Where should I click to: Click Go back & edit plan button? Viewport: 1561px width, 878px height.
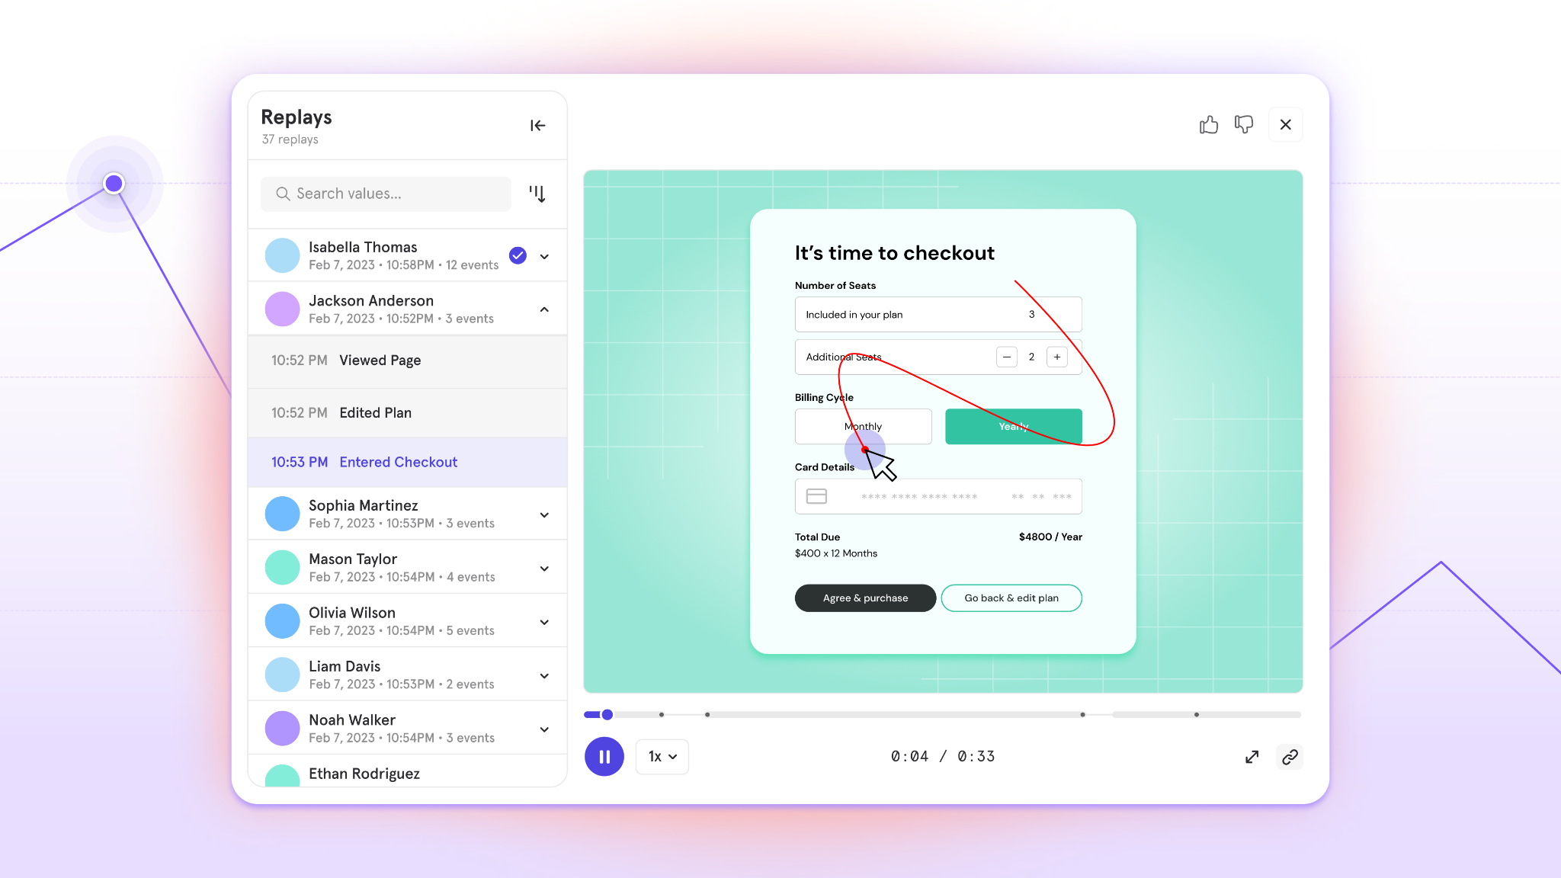tap(1011, 597)
